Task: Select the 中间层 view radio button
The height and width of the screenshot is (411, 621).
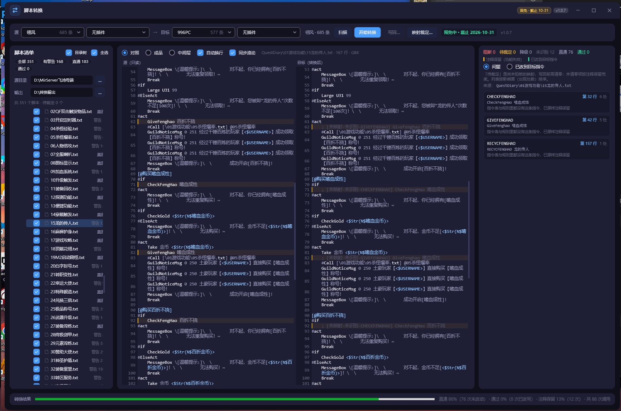Action: pyautogui.click(x=172, y=53)
